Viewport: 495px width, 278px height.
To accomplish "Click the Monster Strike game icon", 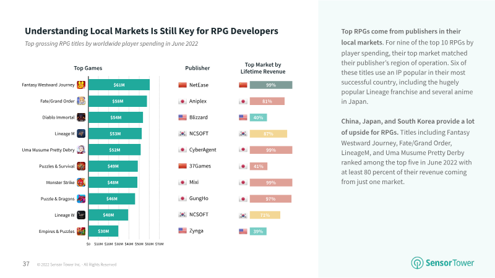I will (81, 182).
